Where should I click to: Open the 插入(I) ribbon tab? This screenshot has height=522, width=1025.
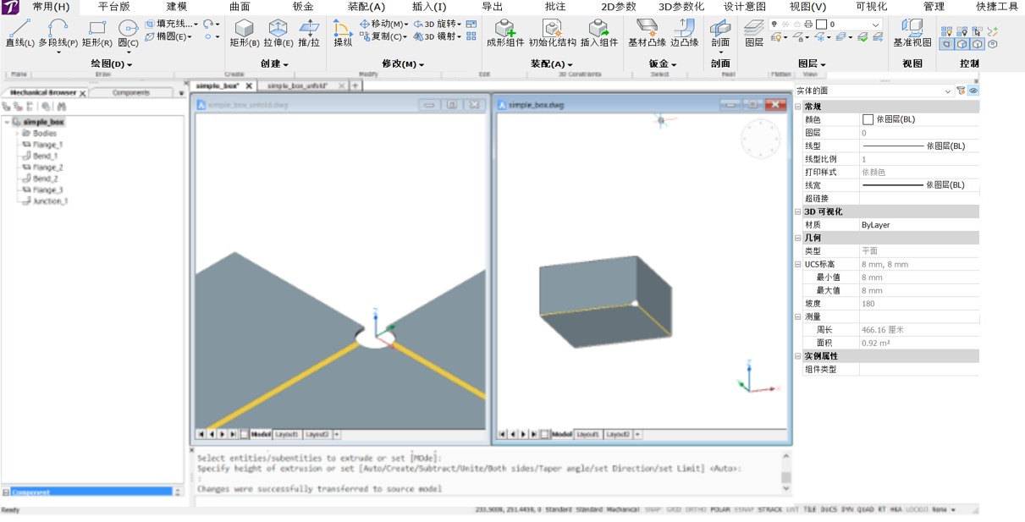(x=429, y=7)
